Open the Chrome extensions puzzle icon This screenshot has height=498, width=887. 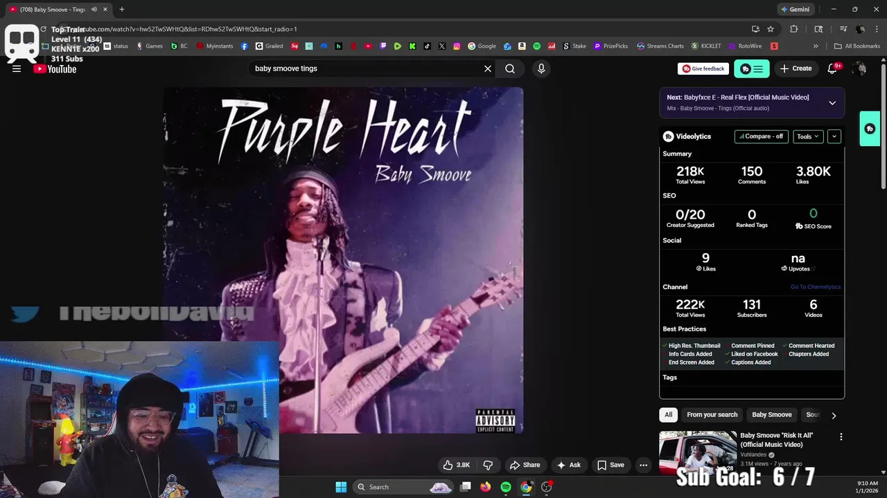794,29
